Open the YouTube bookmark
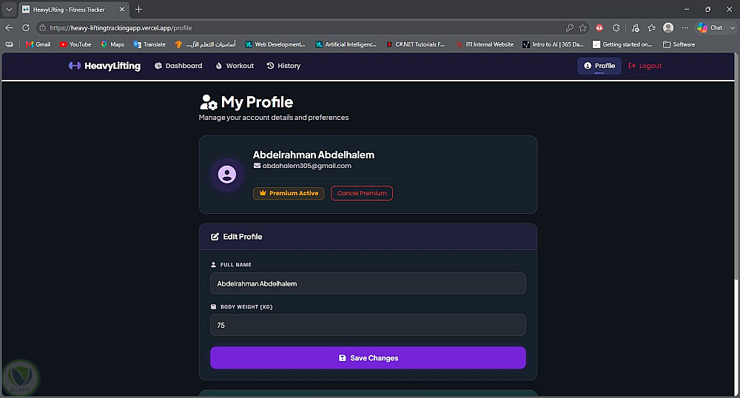The width and height of the screenshot is (740, 398). 75,44
